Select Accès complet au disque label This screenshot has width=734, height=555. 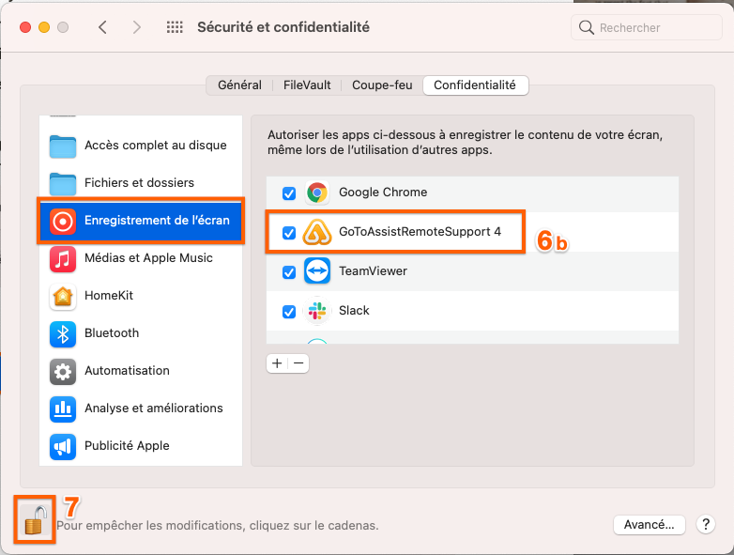pyautogui.click(x=156, y=146)
